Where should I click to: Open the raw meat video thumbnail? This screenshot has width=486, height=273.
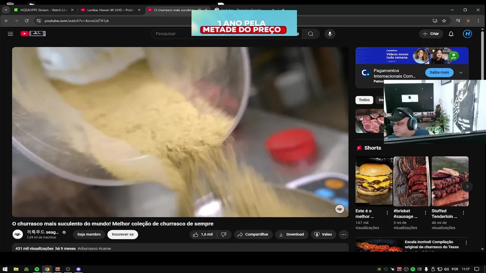pyautogui.click(x=369, y=121)
